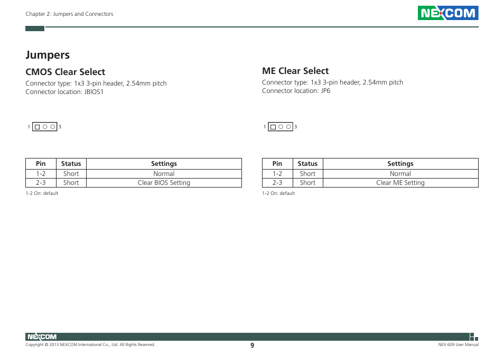Click the copyright notice in the footer
The width and height of the screenshot is (504, 355).
pos(90,345)
